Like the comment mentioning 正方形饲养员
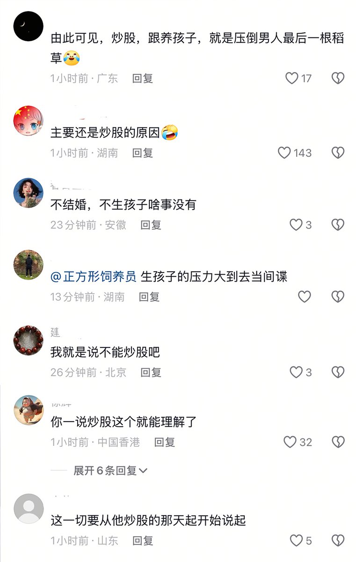 305,296
